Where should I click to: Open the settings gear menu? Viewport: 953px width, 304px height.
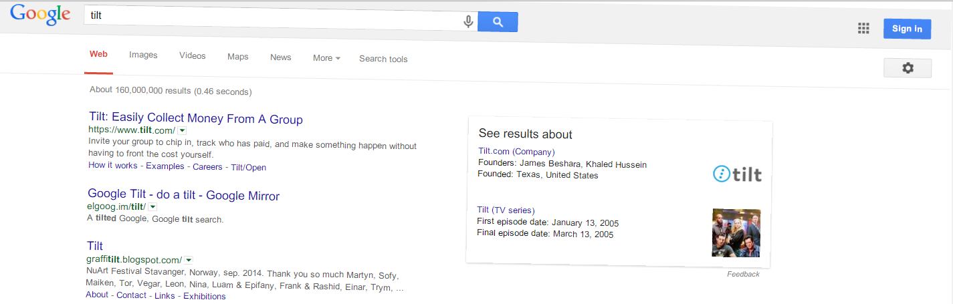click(907, 67)
